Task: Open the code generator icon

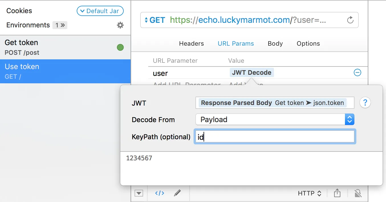Action: point(159,193)
